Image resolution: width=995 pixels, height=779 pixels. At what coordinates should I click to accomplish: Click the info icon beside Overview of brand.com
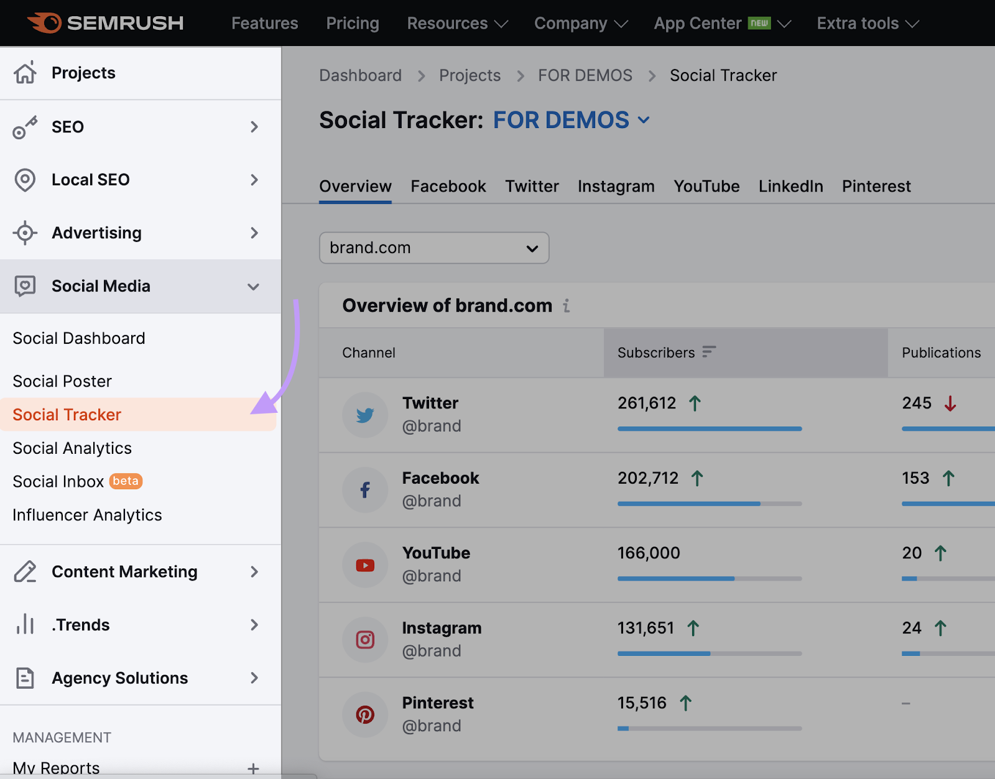click(x=567, y=306)
